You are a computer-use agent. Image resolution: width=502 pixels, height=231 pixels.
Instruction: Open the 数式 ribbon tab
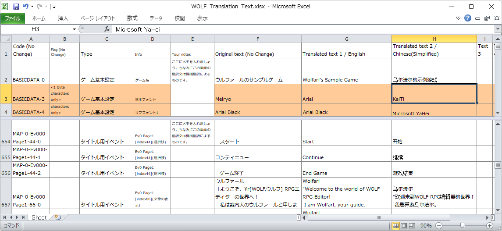point(132,18)
